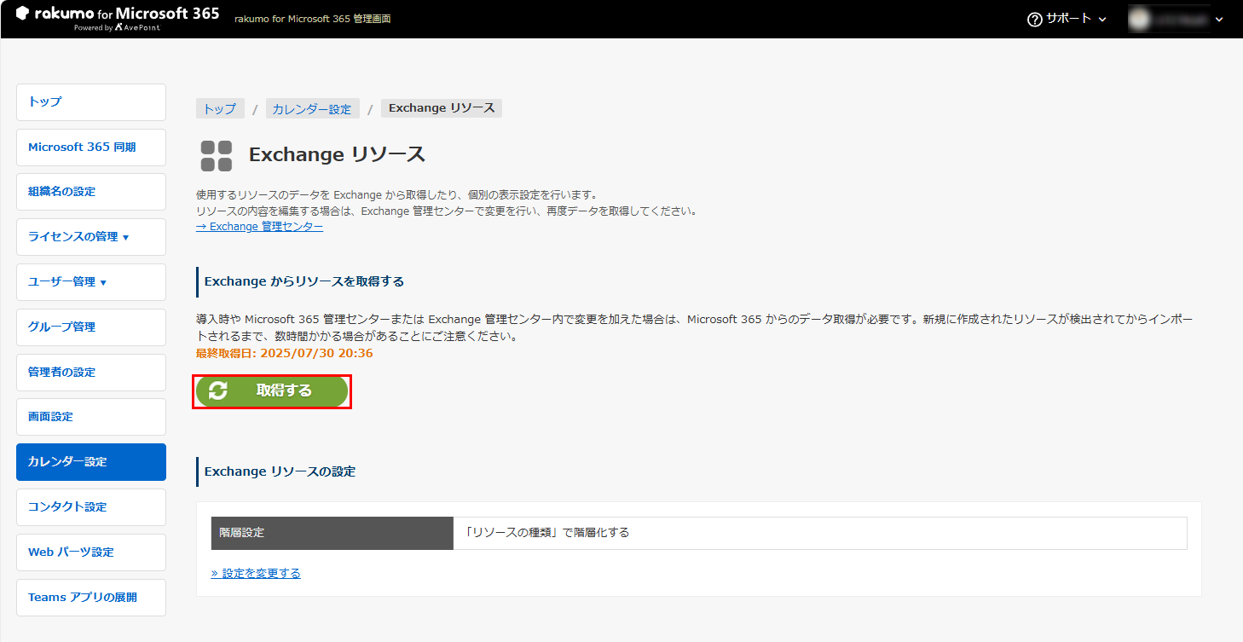Click the カレンダー設定 breadcrumb link
This screenshot has width=1243, height=642.
312,109
